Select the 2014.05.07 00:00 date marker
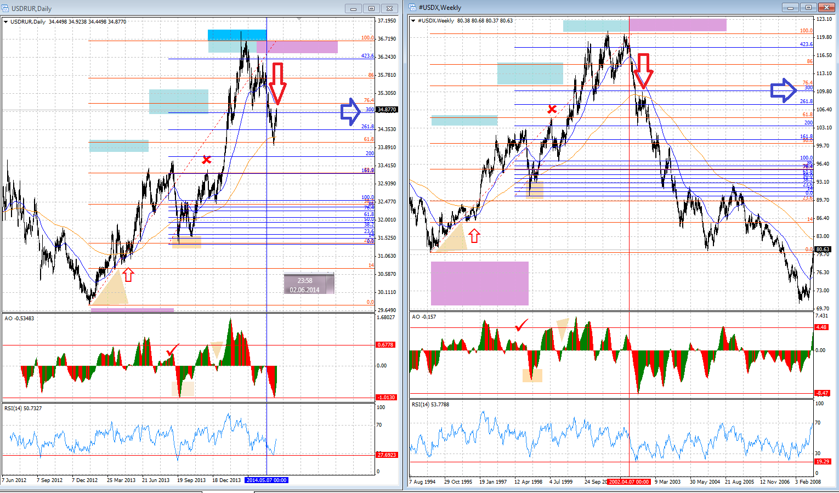Viewport: 839px width, 493px height. click(267, 480)
